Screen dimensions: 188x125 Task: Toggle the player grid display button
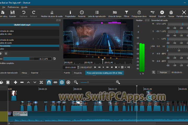click(x=122, y=67)
